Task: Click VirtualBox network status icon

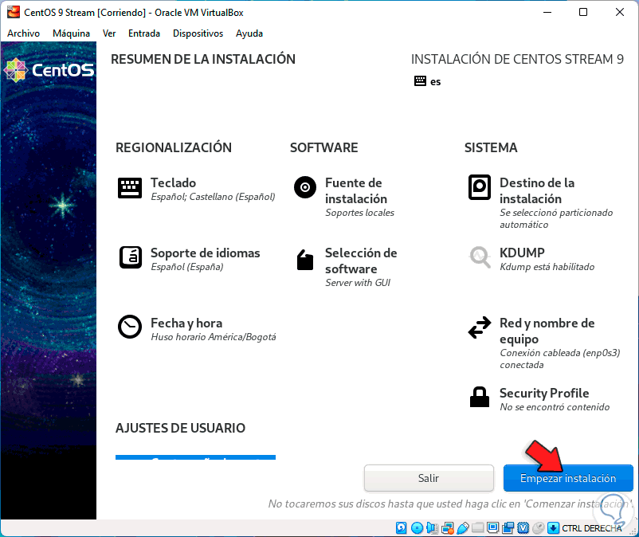Action: tap(448, 528)
